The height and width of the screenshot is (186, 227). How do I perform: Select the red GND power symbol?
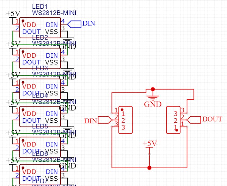click(153, 97)
